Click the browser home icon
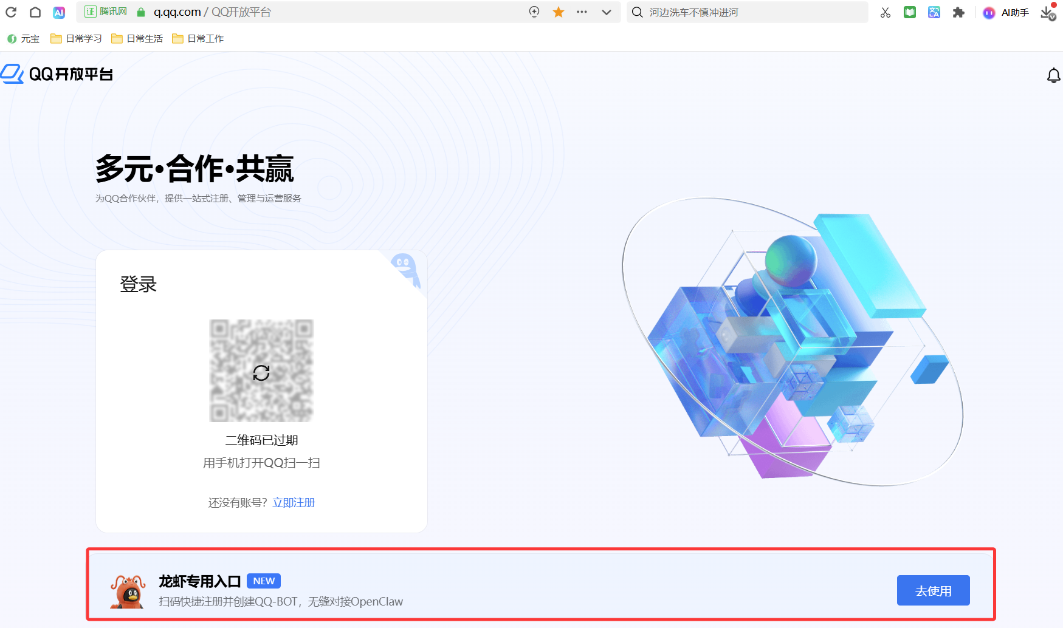Viewport: 1063px width, 628px height. click(35, 12)
